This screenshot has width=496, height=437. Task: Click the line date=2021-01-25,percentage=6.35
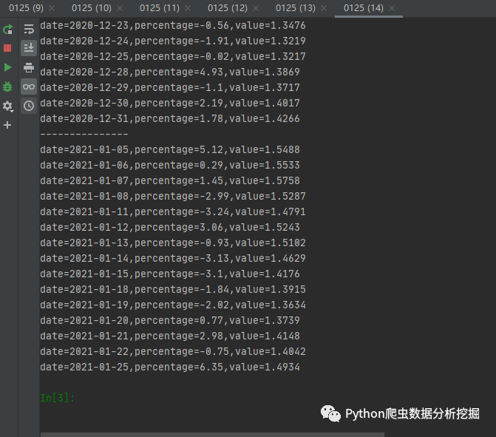[170, 367]
